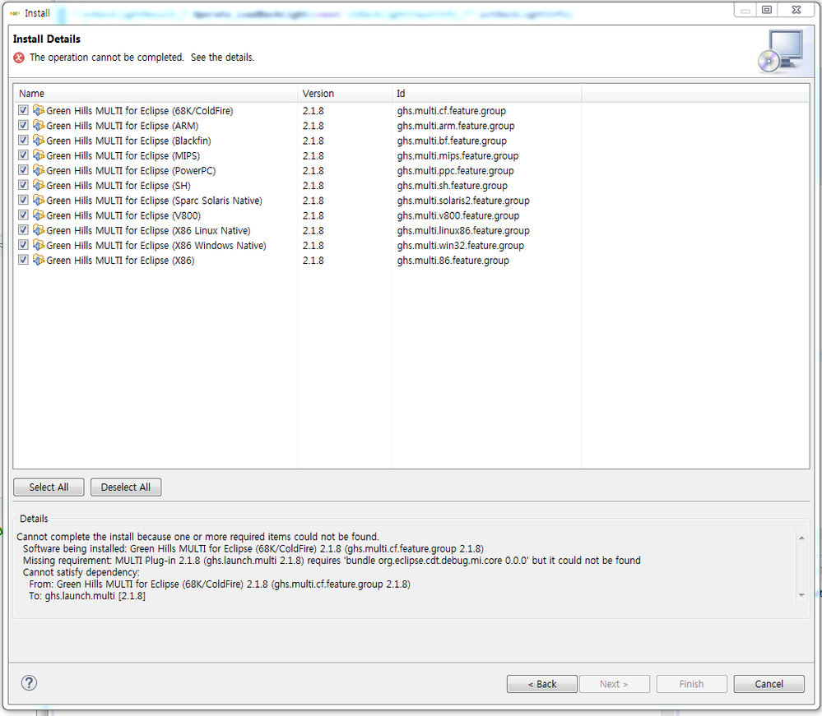Click version 2.1.8 in ARM row
Viewport: 822px width, 716px height.
(313, 126)
